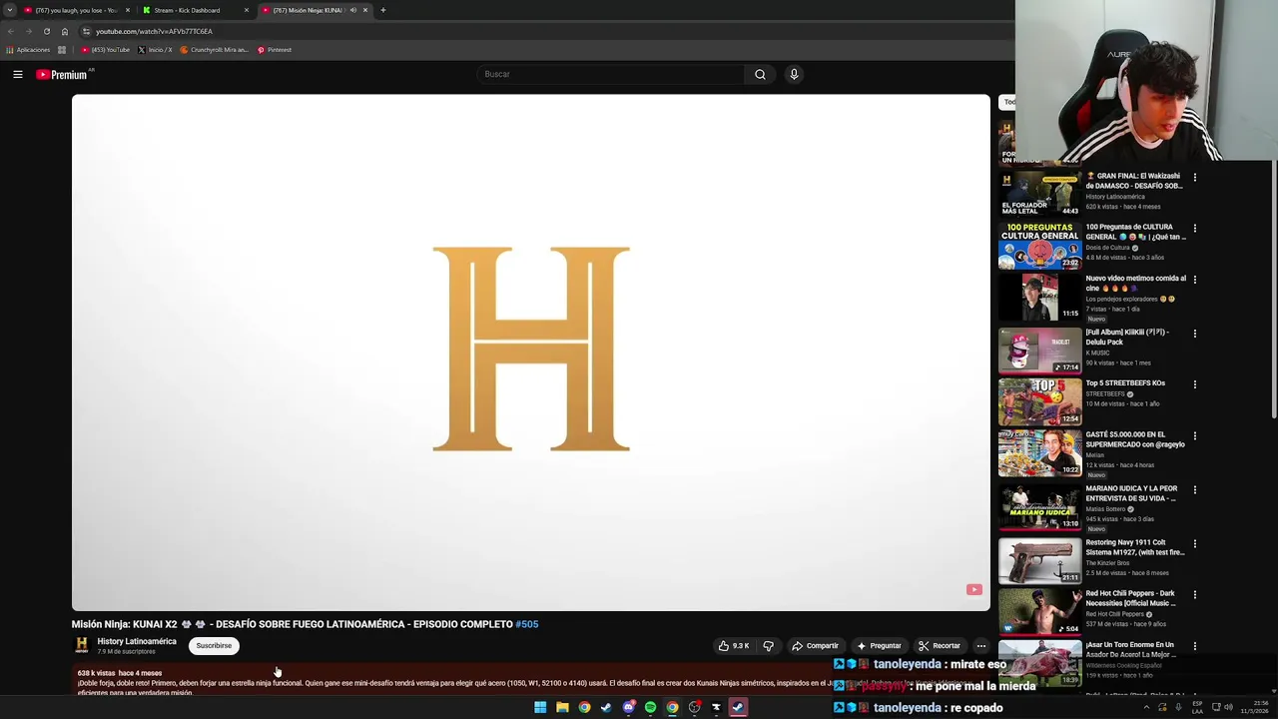Click the youtube.com address bar URL
Image resolution: width=1278 pixels, height=719 pixels.
(154, 31)
